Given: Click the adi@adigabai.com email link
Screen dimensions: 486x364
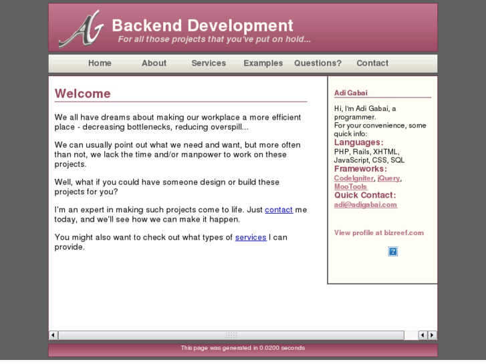Looking at the screenshot, I should tap(366, 205).
